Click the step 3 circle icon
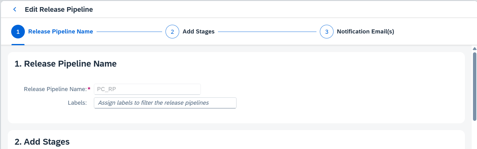Screen dimensions: 477x149 [x=327, y=32]
